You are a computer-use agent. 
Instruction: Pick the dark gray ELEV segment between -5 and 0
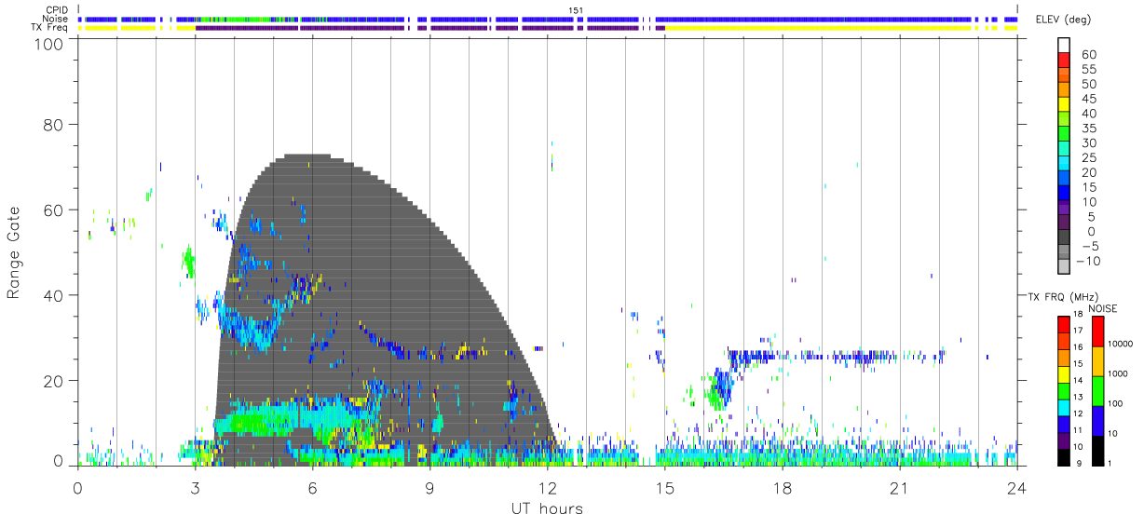click(x=1064, y=238)
